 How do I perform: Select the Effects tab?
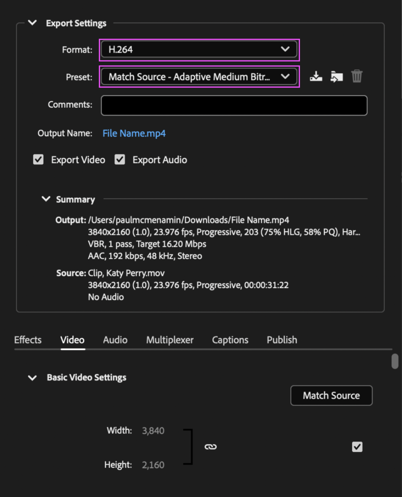coord(28,340)
